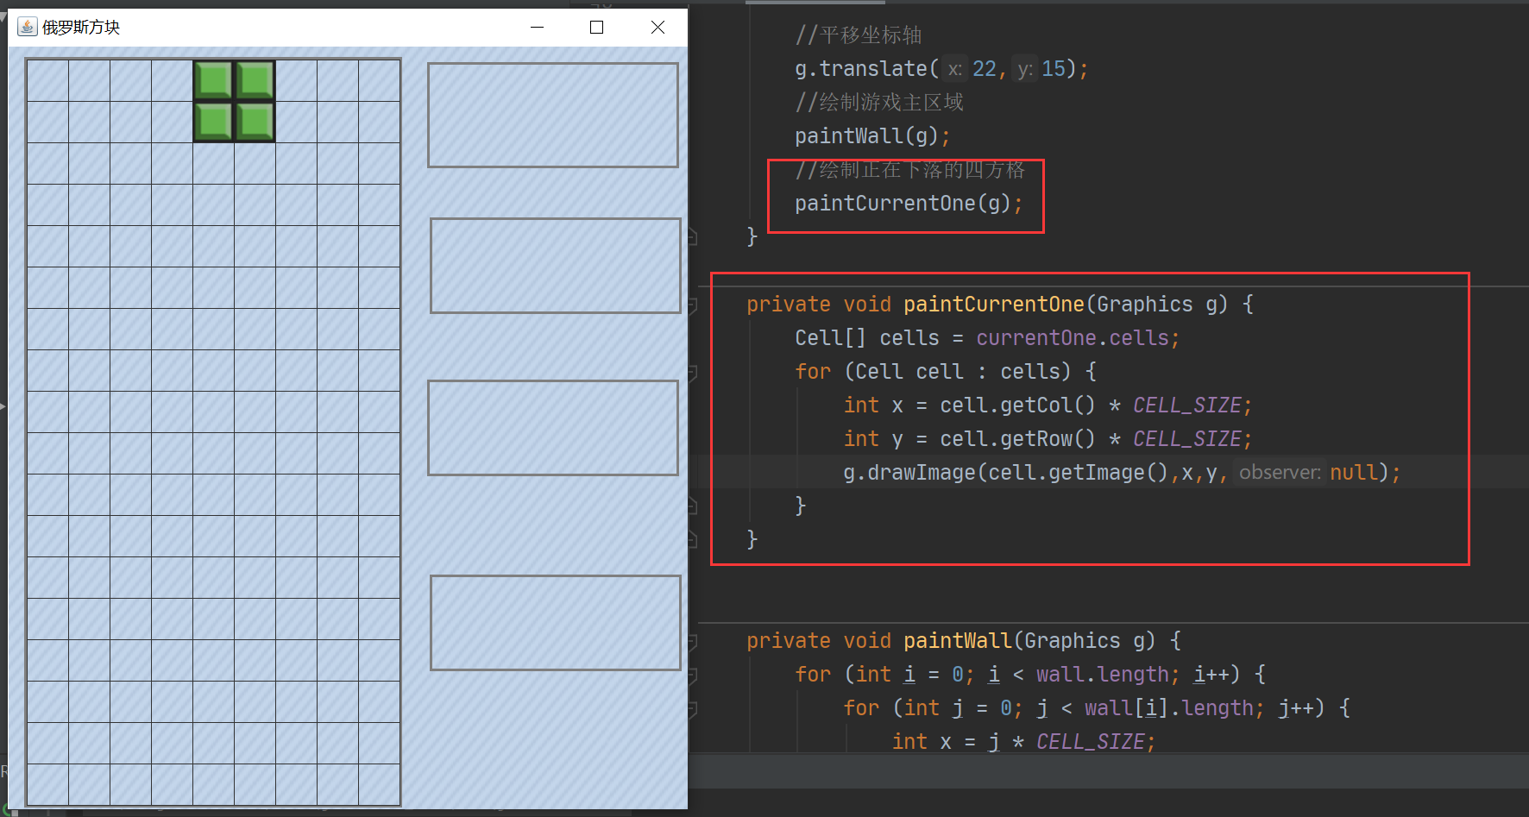This screenshot has width=1529, height=817.
Task: Click the int x = j * CELL_SIZE line
Action: pos(1023,742)
